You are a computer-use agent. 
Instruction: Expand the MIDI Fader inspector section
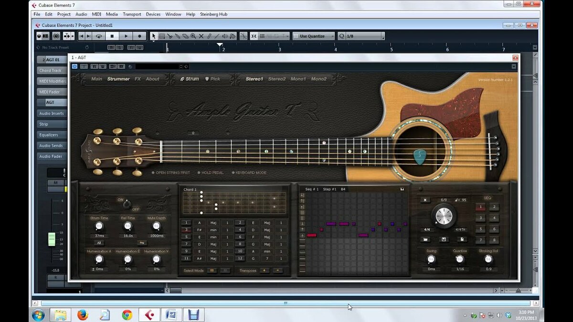pos(51,92)
